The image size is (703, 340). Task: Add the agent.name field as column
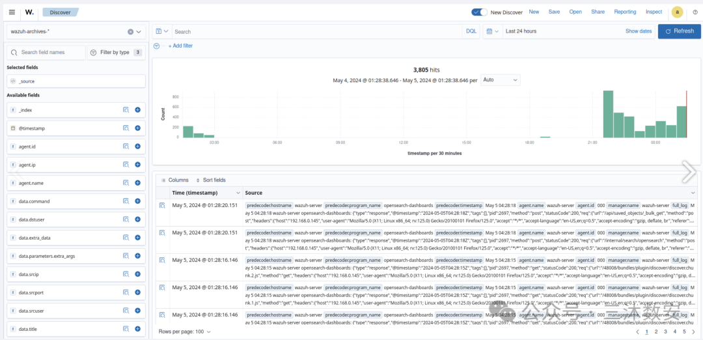tap(137, 183)
